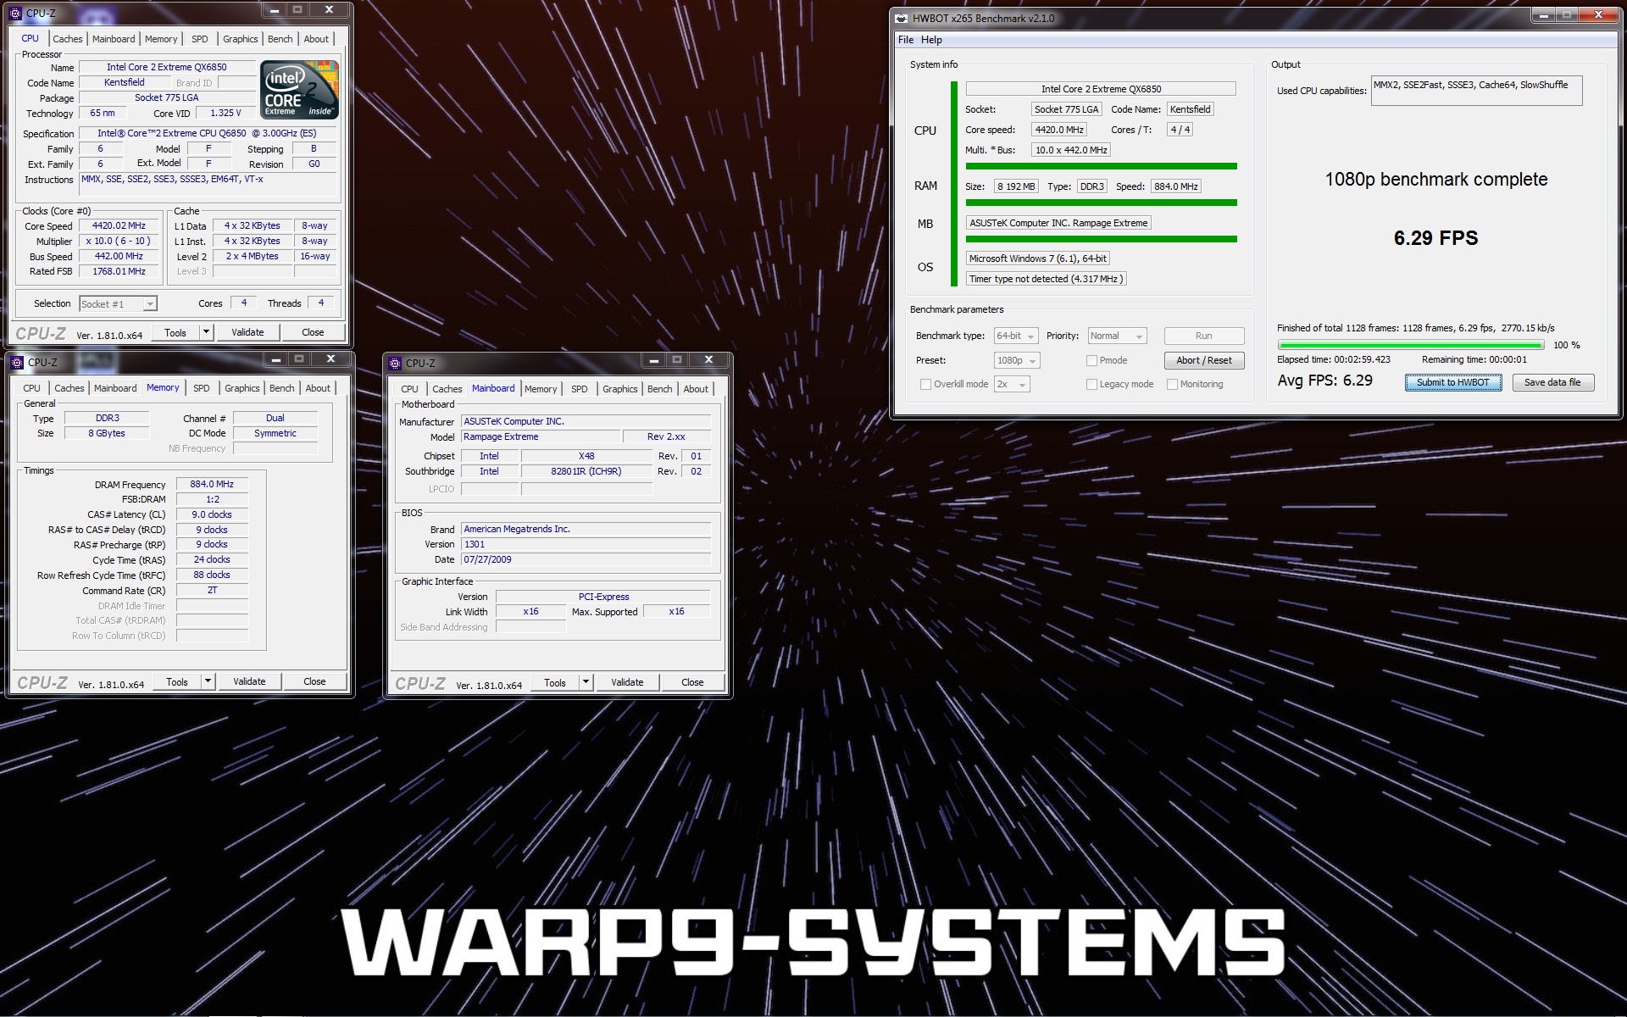Image resolution: width=1627 pixels, height=1017 pixels.
Task: Click Save data file button
Action: (1552, 382)
